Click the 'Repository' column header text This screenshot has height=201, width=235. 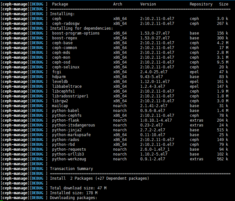(201, 4)
